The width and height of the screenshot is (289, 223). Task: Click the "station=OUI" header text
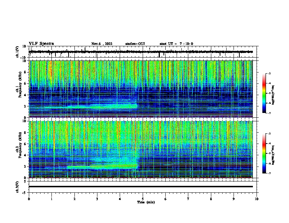135,44
